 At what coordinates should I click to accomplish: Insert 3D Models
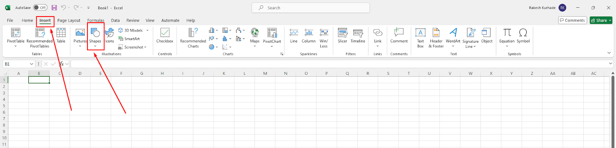pos(133,30)
